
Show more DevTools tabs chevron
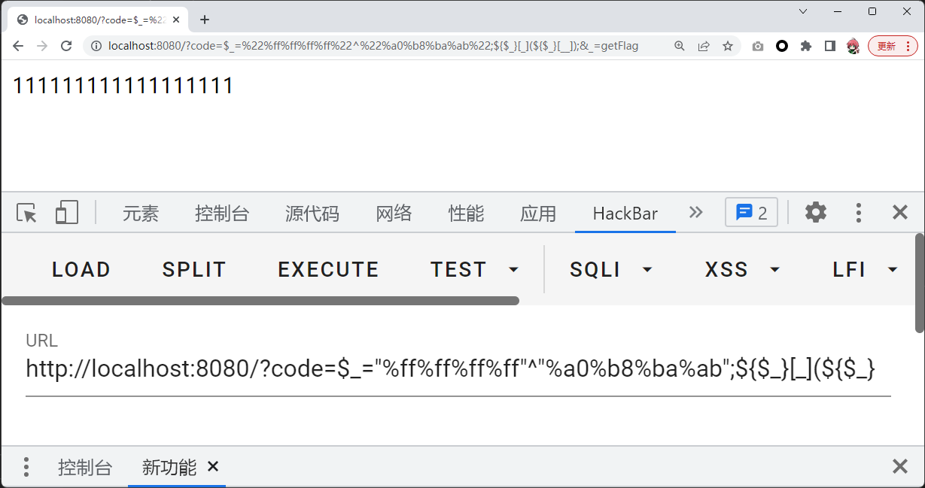(695, 213)
